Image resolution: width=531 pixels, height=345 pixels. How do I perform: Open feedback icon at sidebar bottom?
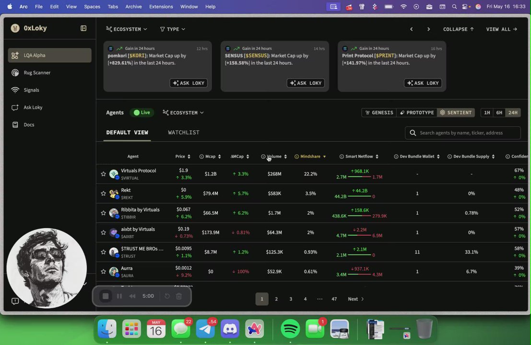(x=15, y=301)
